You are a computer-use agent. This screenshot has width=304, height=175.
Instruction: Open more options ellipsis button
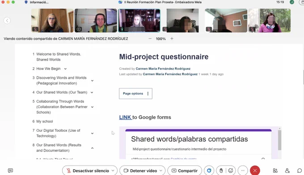point(243,171)
